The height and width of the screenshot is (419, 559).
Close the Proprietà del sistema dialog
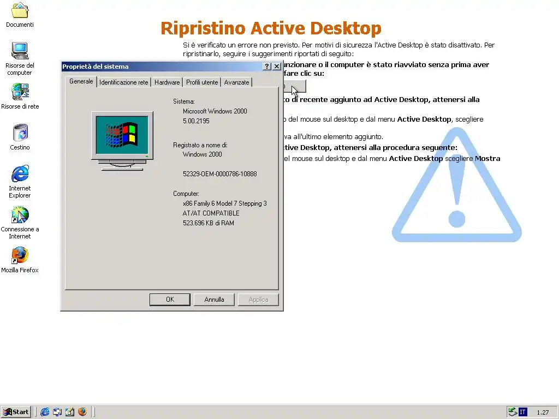(277, 67)
